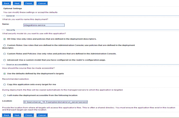Focus the deployment Name input field
Screen dimensions: 179x118
[44, 25]
